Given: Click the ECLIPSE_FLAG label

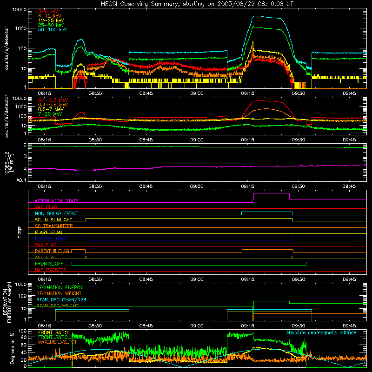Looking at the screenshot, I should [x=51, y=239].
